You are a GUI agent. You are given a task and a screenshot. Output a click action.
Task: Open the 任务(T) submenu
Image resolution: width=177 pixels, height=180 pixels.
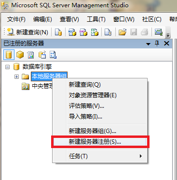100,156
